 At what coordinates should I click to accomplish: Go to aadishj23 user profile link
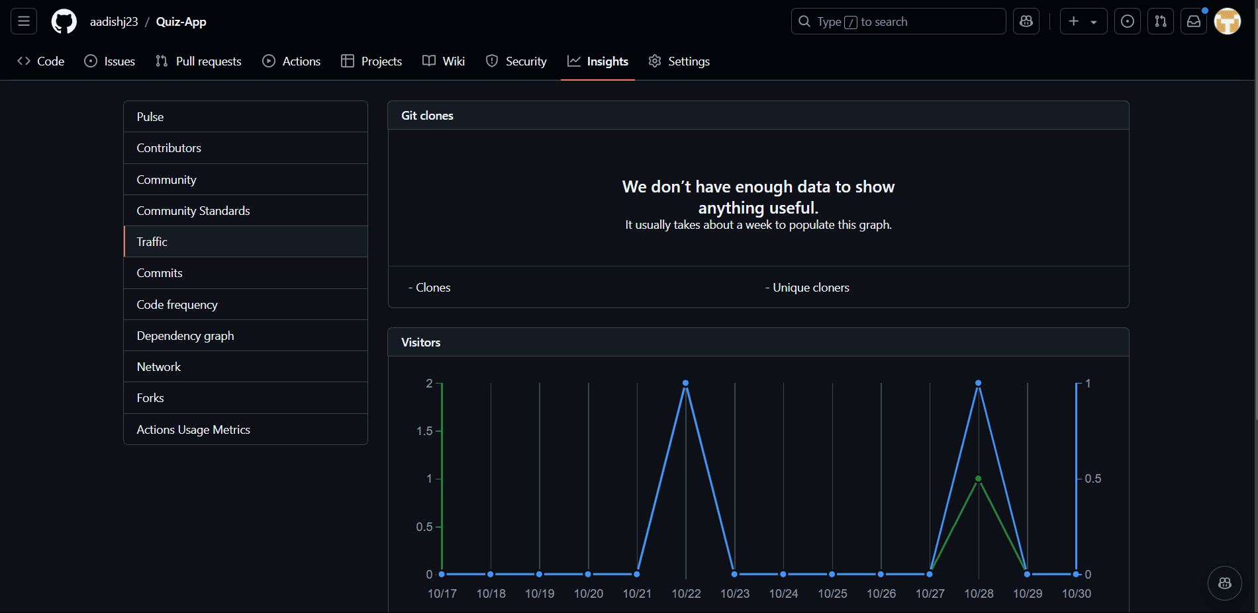click(114, 21)
